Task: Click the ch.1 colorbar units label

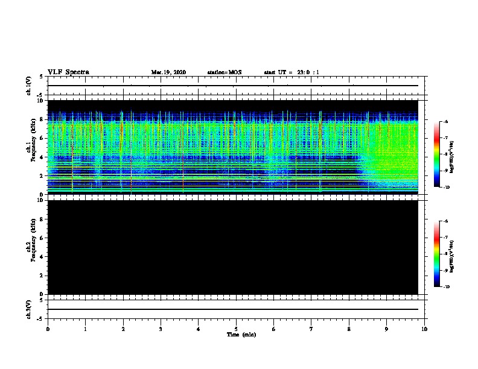Action: tap(452, 157)
